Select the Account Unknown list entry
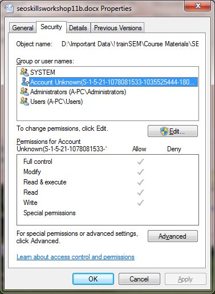The width and height of the screenshot is (215, 294). tap(113, 82)
